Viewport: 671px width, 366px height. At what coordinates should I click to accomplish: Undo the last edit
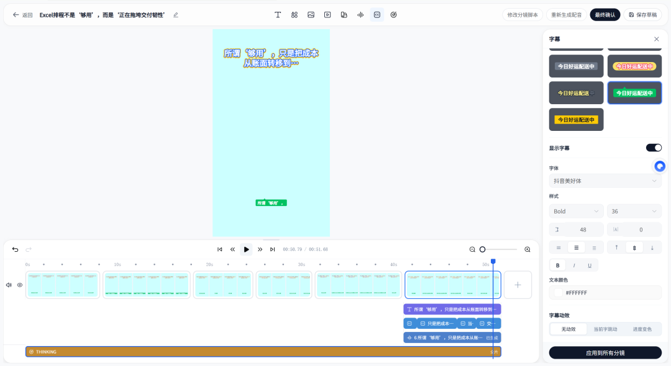[x=16, y=249]
